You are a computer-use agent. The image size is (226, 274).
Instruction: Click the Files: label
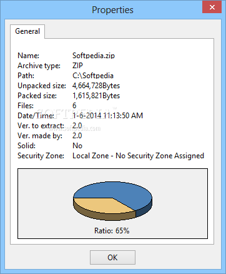coord(26,106)
